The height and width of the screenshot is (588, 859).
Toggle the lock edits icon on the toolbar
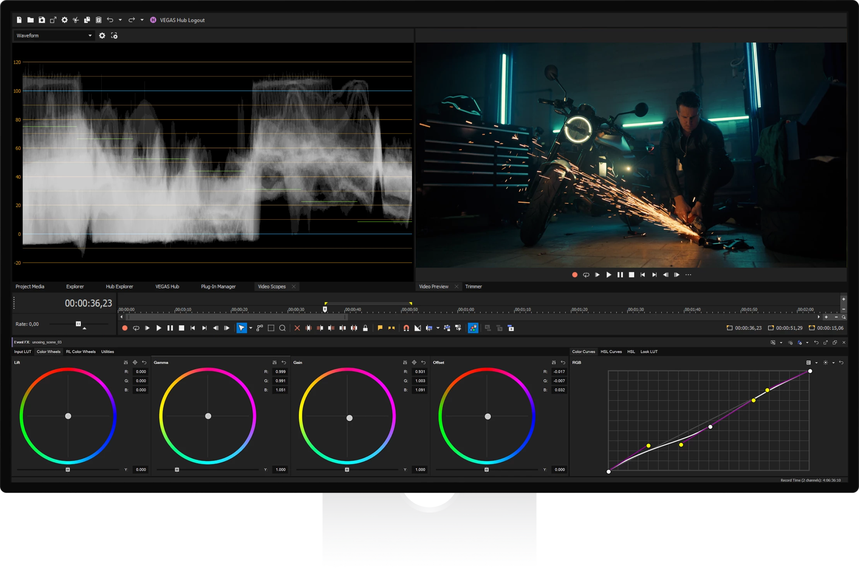(x=366, y=328)
